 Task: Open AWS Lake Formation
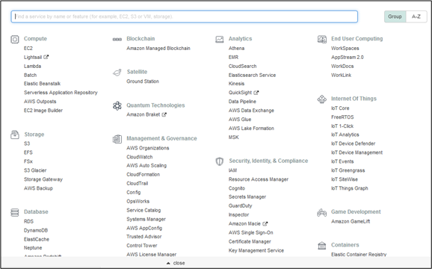tap(251, 129)
